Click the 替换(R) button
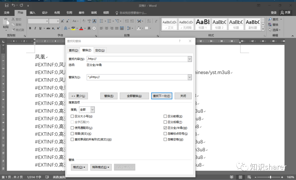 pos(109,96)
